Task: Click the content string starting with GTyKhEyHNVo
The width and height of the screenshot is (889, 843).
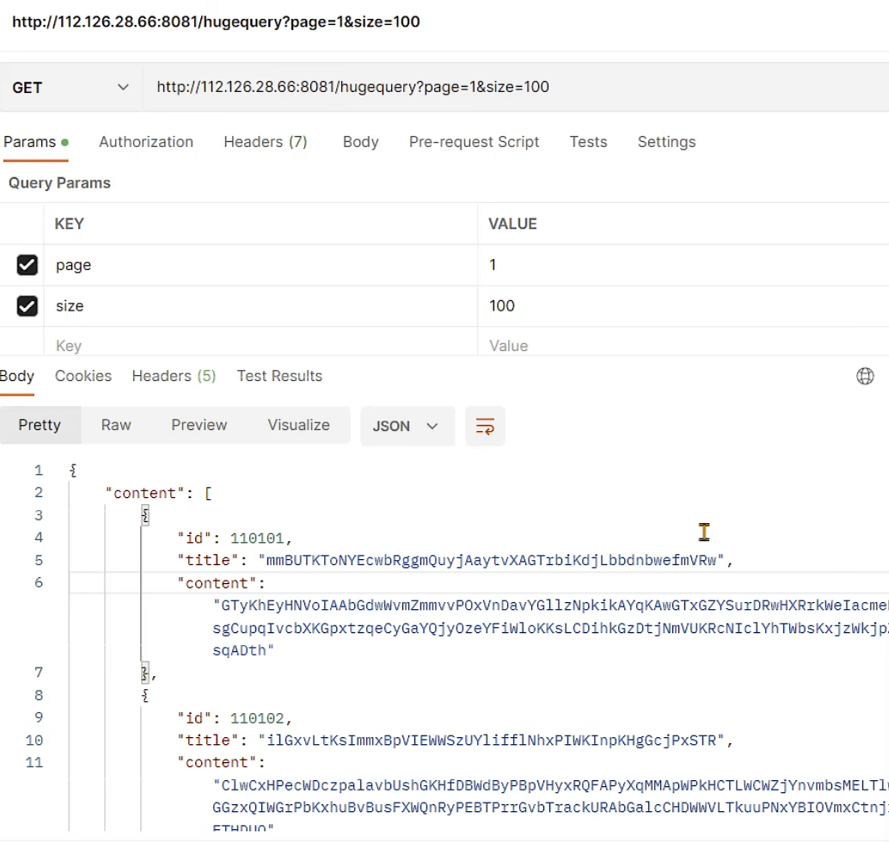Action: pyautogui.click(x=550, y=628)
